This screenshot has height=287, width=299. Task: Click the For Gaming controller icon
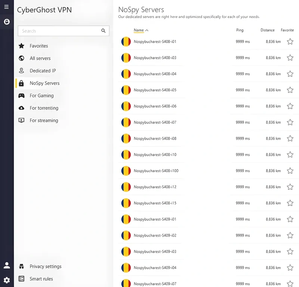click(21, 95)
